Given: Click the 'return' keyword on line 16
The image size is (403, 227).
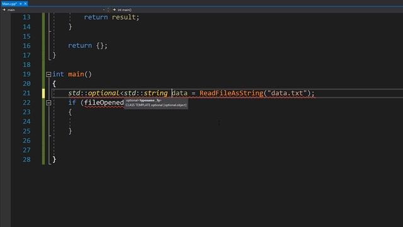Looking at the screenshot, I should [80, 45].
